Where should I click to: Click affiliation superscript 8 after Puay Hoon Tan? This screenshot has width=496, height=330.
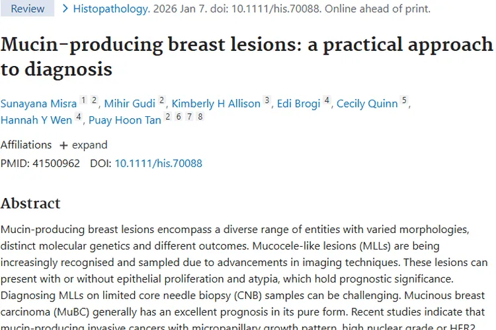[x=200, y=117]
